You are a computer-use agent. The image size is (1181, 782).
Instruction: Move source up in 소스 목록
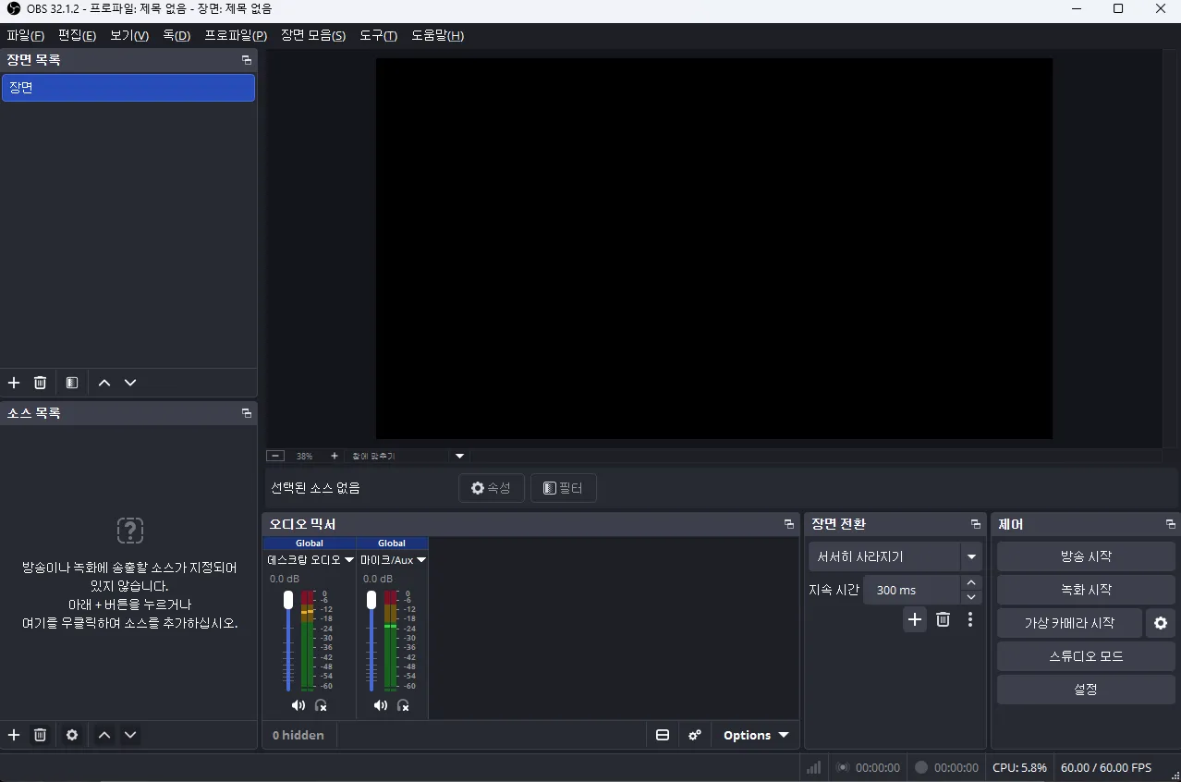pos(104,735)
